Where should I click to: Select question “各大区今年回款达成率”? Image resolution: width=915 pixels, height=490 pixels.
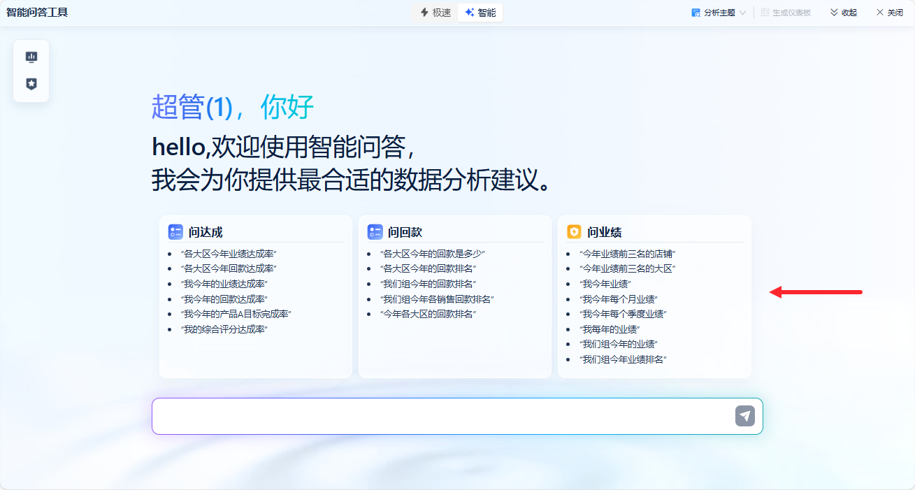(x=228, y=268)
